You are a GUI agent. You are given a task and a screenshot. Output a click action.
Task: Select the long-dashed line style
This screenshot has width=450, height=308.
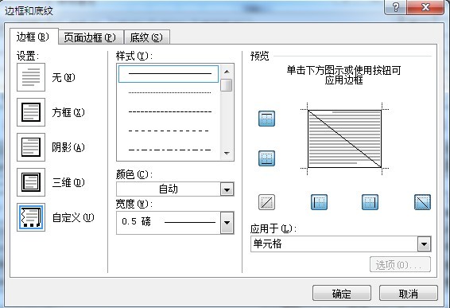[169, 131]
